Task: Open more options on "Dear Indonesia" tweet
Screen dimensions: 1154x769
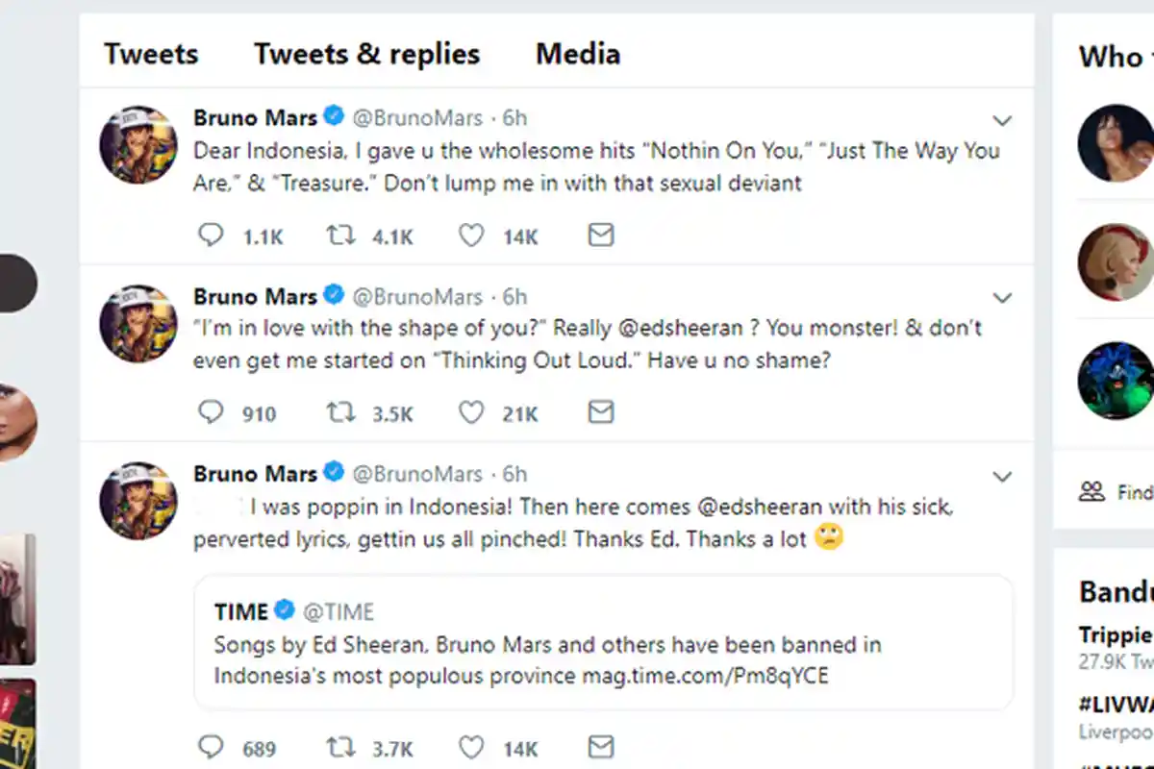Action: point(1002,121)
